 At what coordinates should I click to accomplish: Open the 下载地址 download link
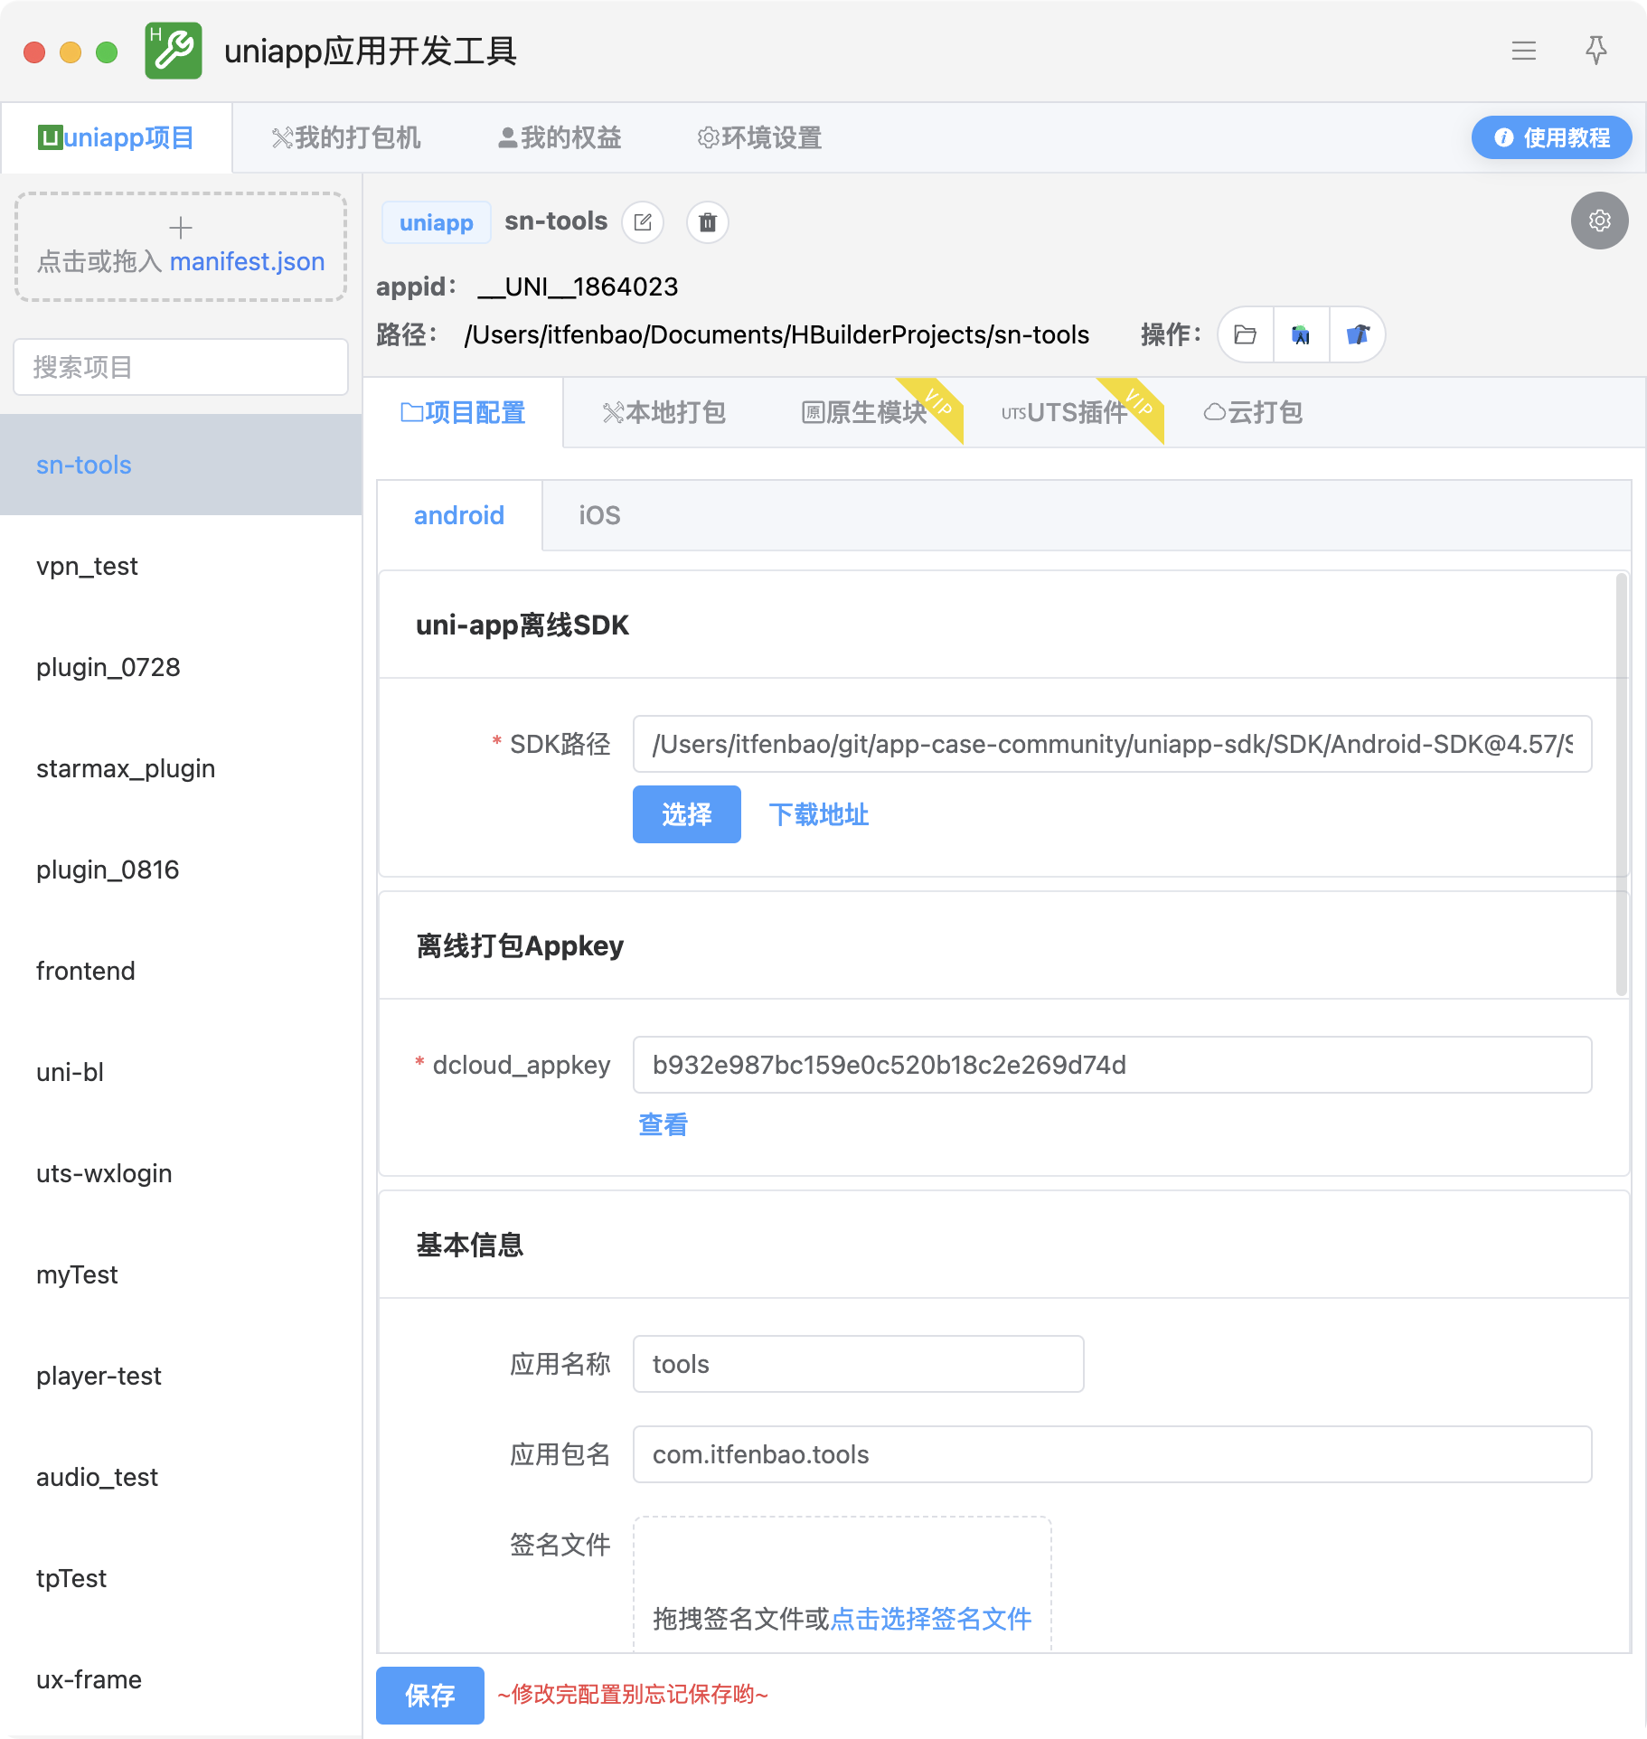(819, 814)
